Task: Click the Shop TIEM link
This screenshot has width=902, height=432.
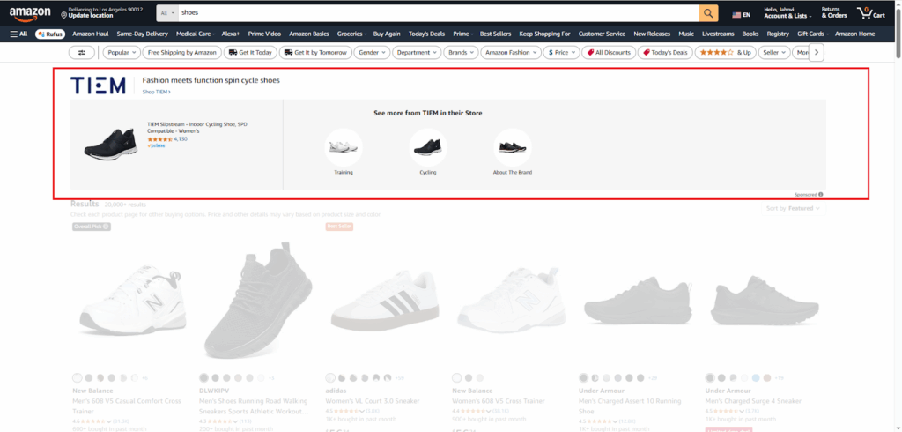Action: pos(157,92)
